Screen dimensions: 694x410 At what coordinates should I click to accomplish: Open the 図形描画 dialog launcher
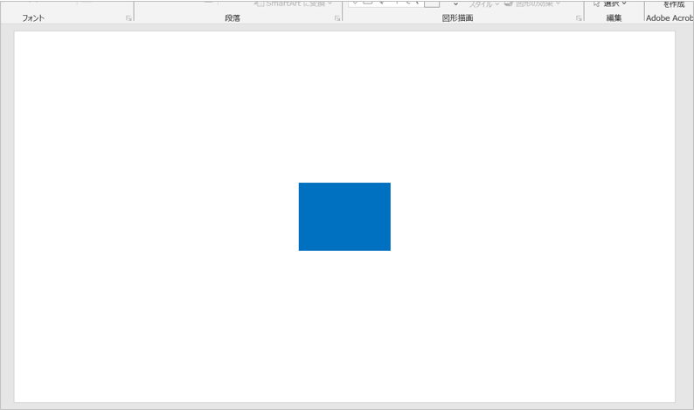pos(579,18)
